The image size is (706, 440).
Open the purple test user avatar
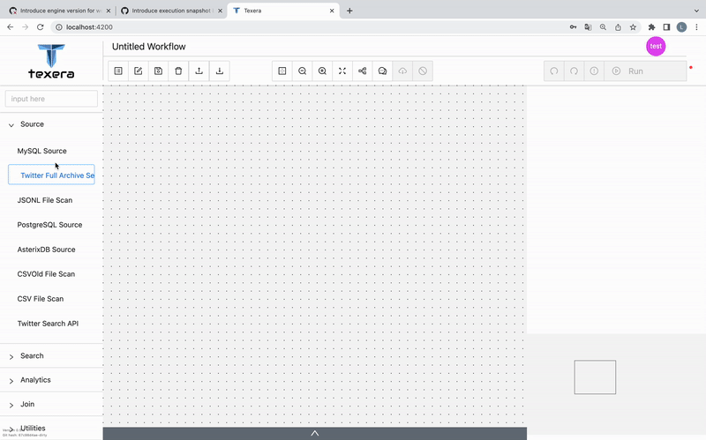[x=656, y=47]
